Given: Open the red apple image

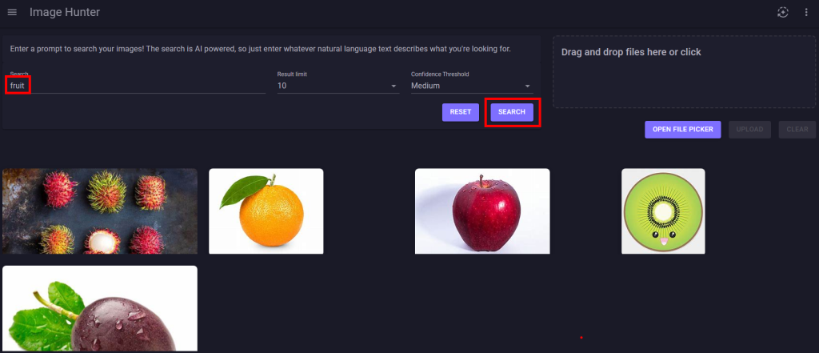Looking at the screenshot, I should [x=482, y=211].
